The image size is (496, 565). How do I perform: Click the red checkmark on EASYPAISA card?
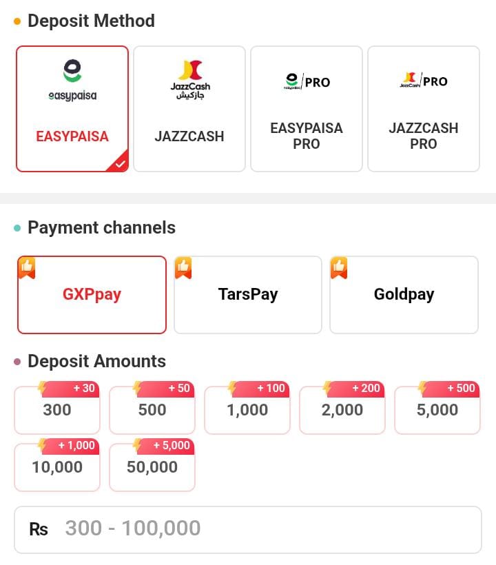point(120,163)
